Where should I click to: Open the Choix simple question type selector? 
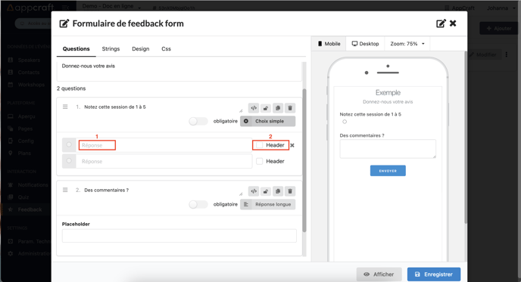coord(268,121)
